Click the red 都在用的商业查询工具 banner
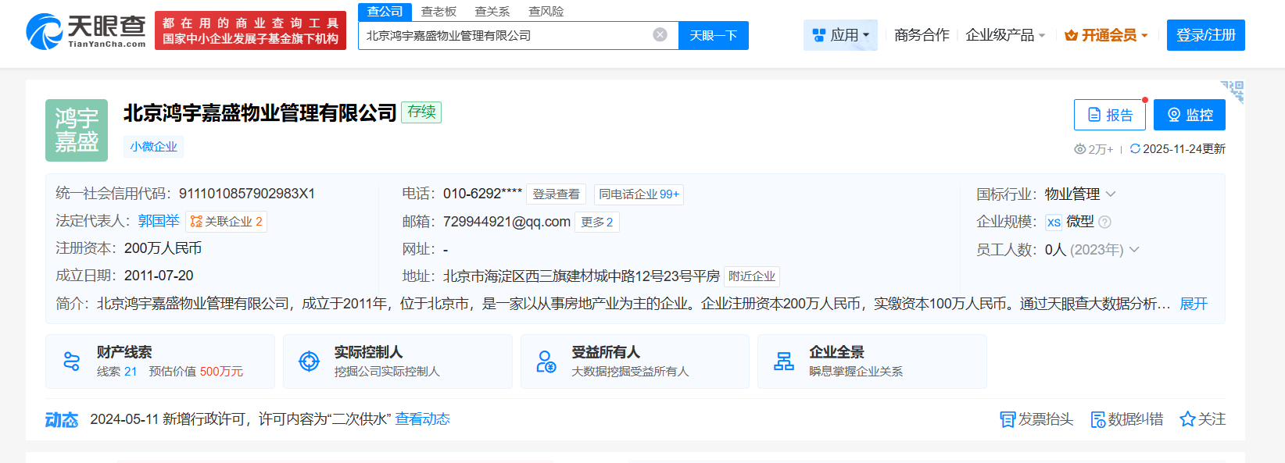Image resolution: width=1285 pixels, height=463 pixels. click(x=250, y=30)
